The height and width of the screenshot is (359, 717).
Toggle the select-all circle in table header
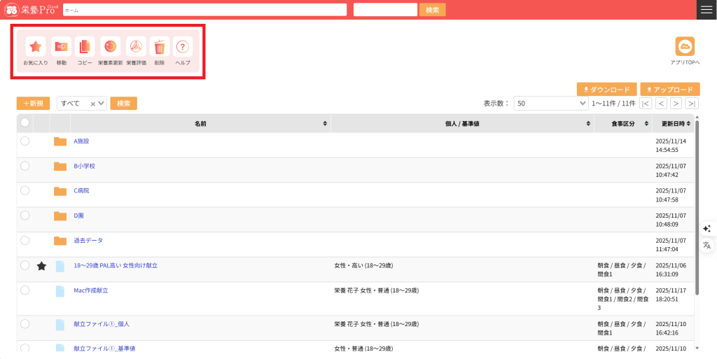coord(25,123)
